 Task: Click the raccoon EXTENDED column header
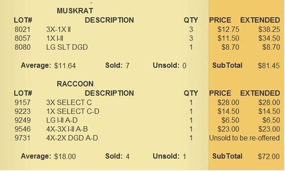click(260, 93)
